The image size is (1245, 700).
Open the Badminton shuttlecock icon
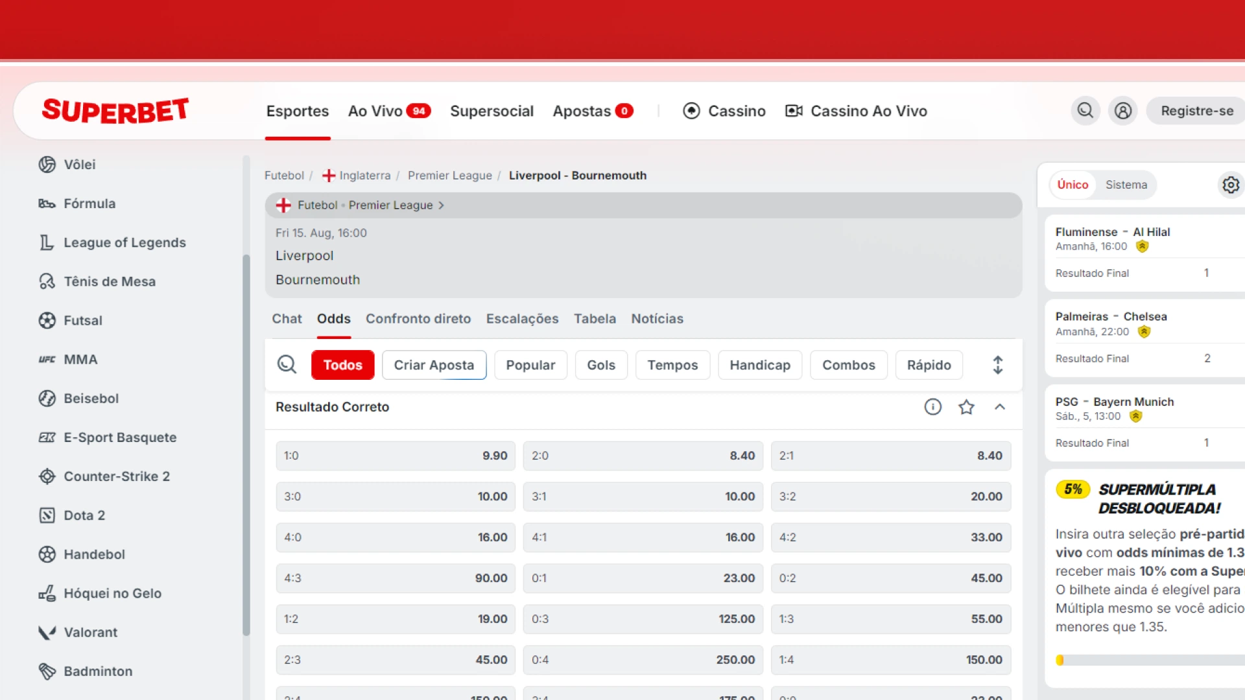pos(47,671)
